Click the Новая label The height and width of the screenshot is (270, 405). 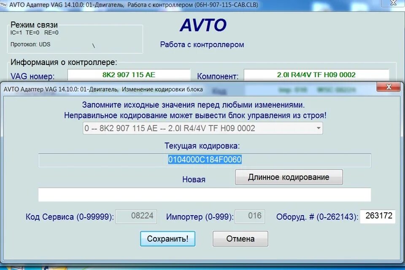[x=194, y=179]
